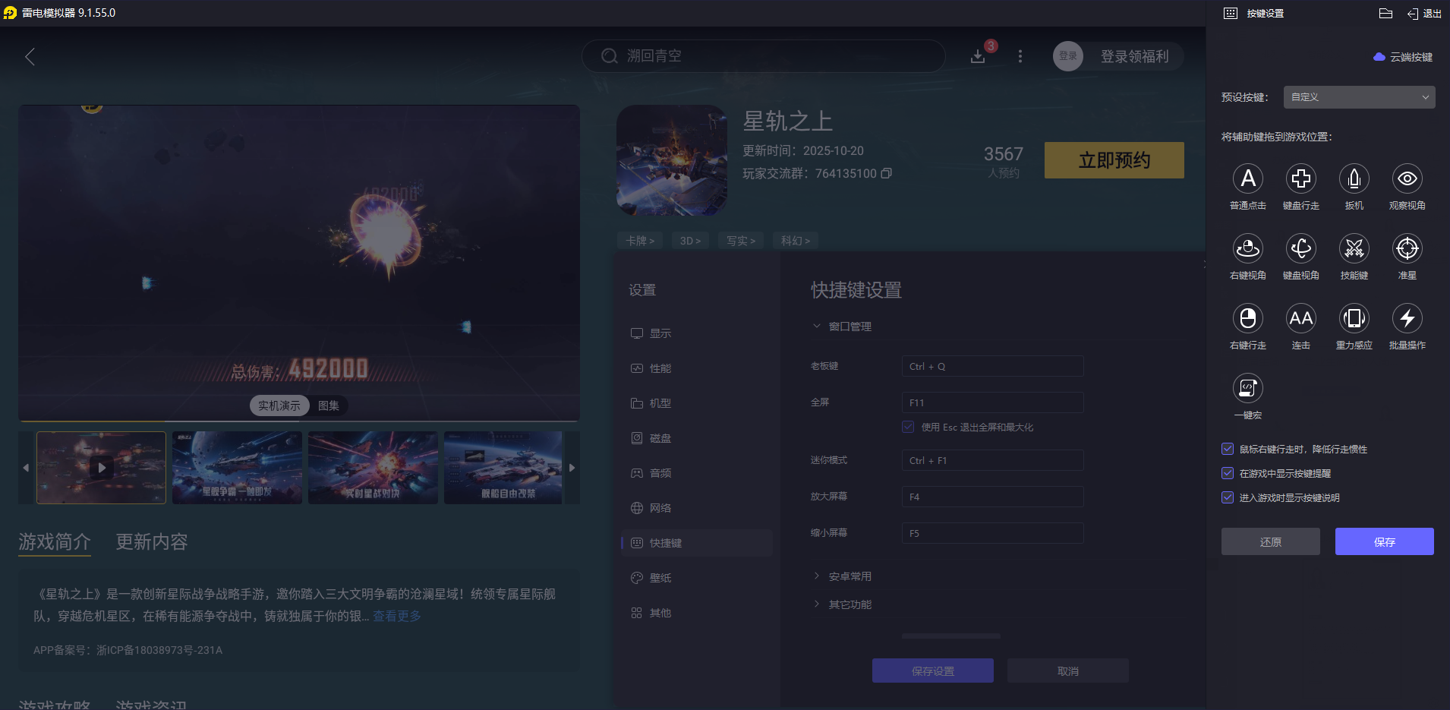The height and width of the screenshot is (710, 1450).
Task: Uncheck 使用 Esc 退出全屏和最大化
Action: point(908,427)
